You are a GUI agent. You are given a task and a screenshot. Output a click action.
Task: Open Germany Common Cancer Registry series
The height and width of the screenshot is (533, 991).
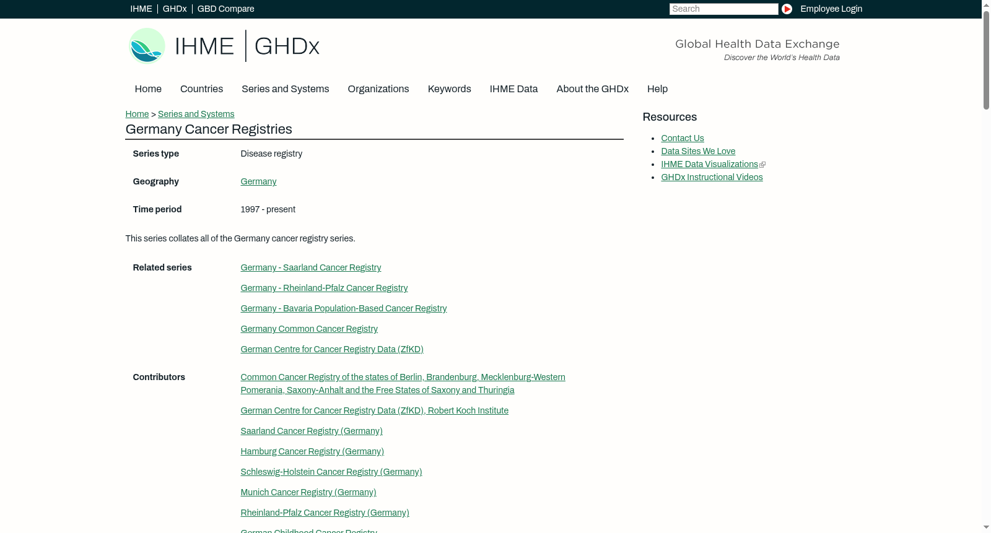(309, 329)
